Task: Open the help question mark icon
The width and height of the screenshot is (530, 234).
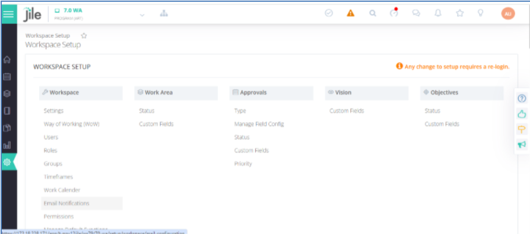Action: (522, 99)
